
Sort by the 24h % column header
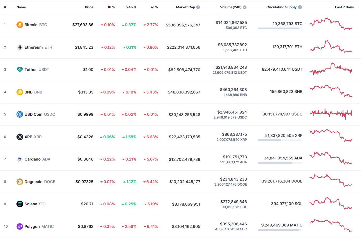coord(131,7)
